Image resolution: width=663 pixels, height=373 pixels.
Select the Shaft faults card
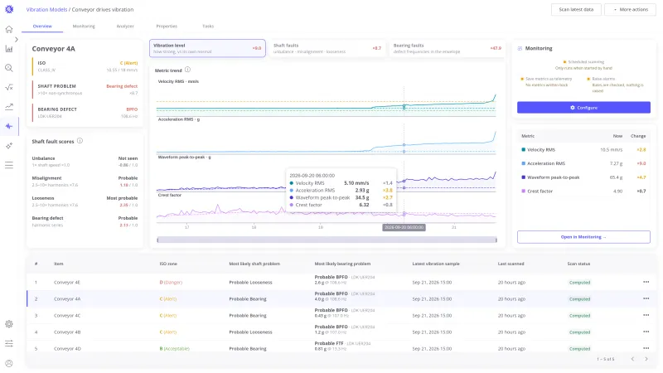coord(327,48)
